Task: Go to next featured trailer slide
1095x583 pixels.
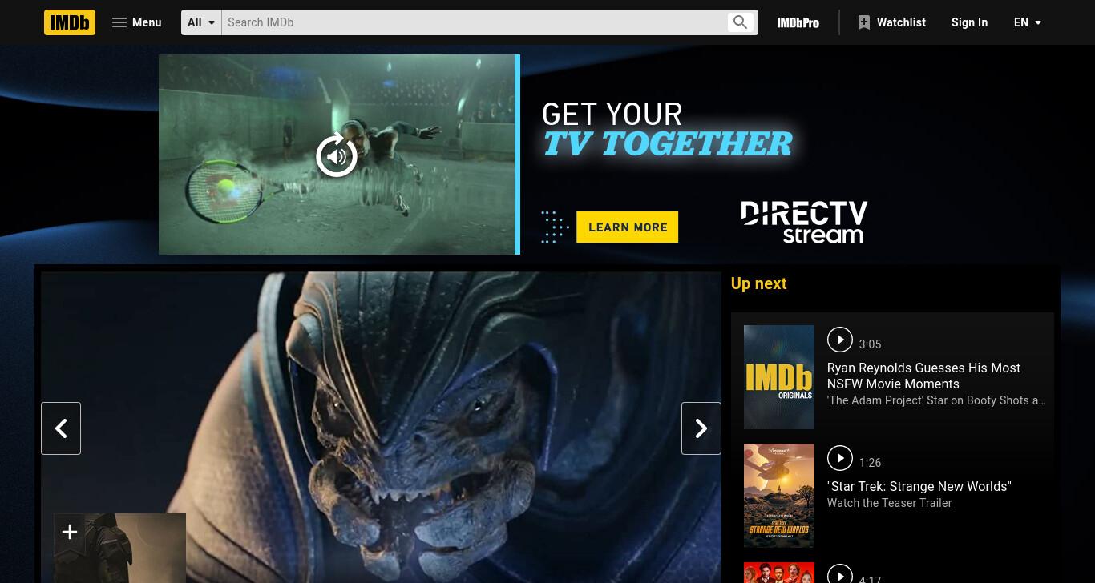Action: tap(701, 428)
